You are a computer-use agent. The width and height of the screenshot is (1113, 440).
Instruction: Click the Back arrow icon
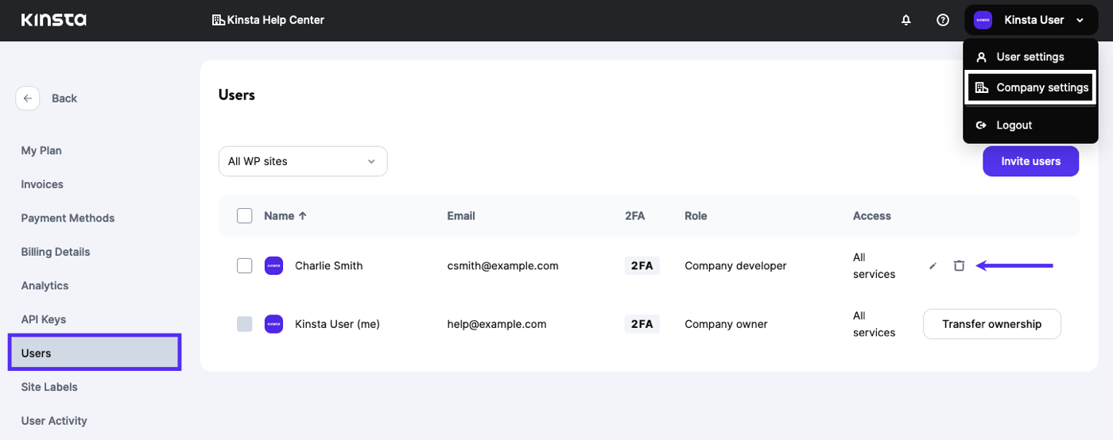(x=28, y=98)
